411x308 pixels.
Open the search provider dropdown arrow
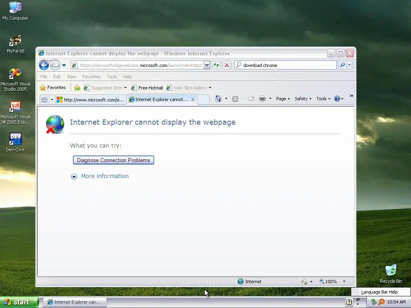coord(350,65)
